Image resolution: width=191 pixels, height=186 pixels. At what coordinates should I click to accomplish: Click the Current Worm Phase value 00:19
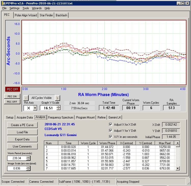click(x=131, y=108)
